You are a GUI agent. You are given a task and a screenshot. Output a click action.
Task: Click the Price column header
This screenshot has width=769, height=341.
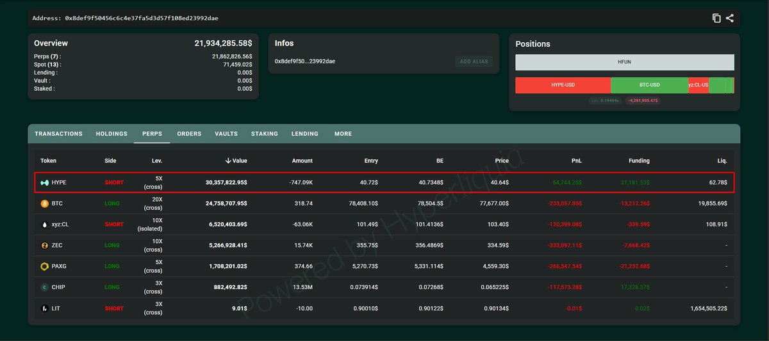[x=502, y=161]
